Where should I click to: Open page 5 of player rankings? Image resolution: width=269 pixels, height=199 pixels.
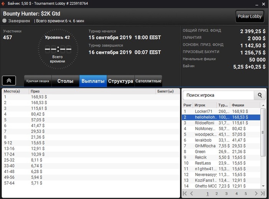(246, 194)
